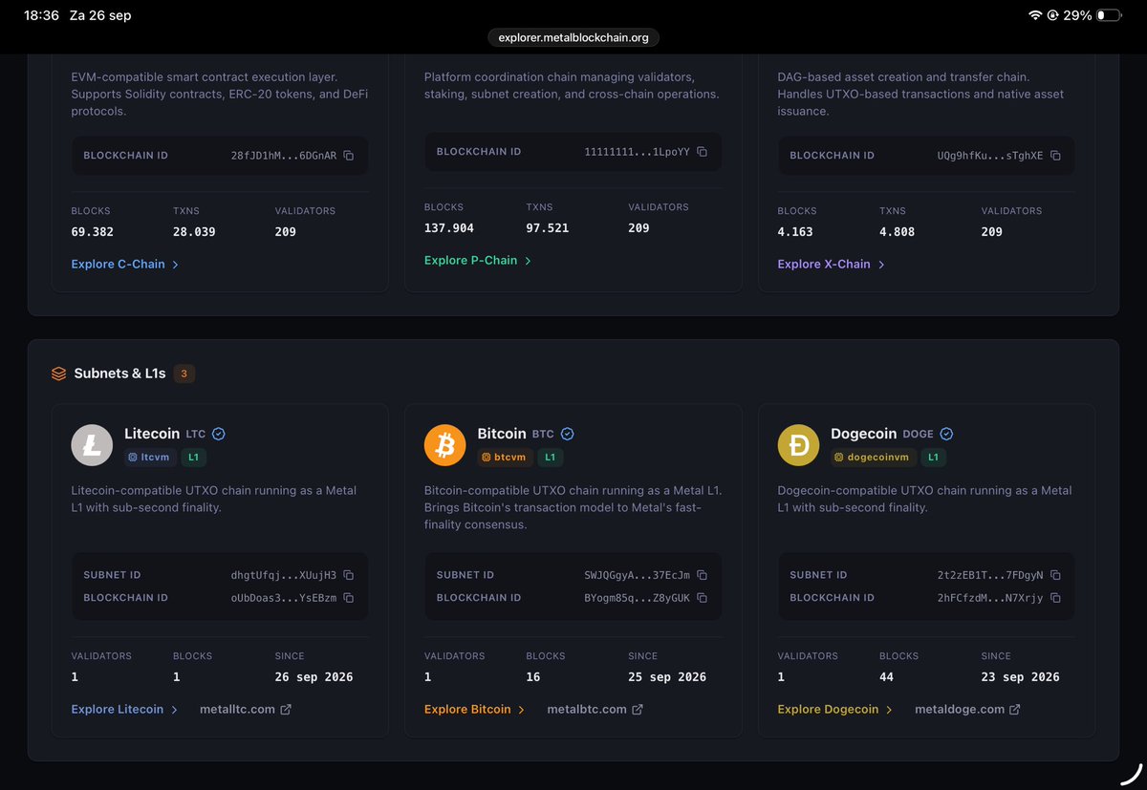The height and width of the screenshot is (790, 1147).
Task: Tap the explorer.metalblockchain.org address bar
Action: click(x=573, y=38)
